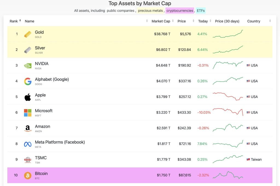The width and height of the screenshot is (280, 186).
Task: Click the Bitcoin coin icon
Action: 27,175
